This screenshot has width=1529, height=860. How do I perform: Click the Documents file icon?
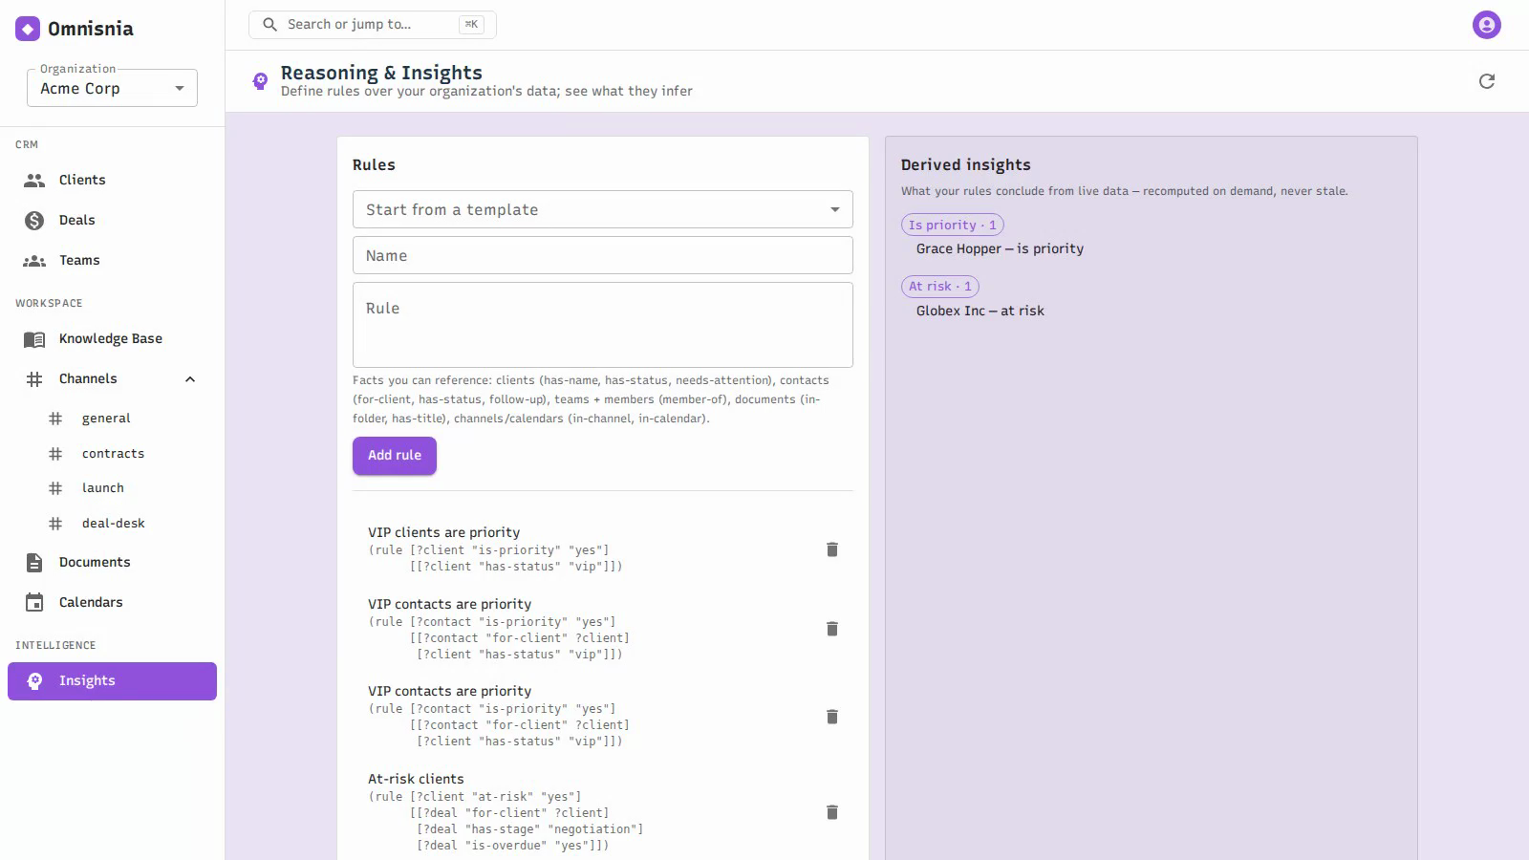click(34, 563)
